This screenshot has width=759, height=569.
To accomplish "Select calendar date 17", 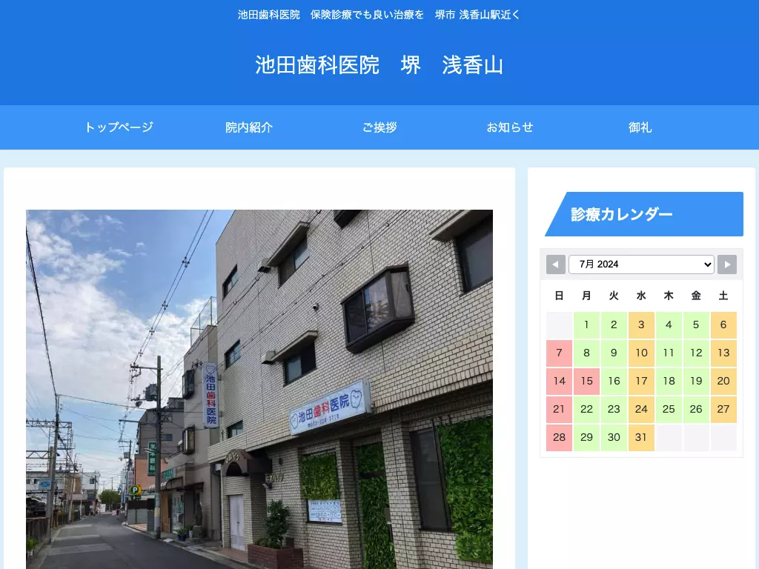I will click(641, 381).
